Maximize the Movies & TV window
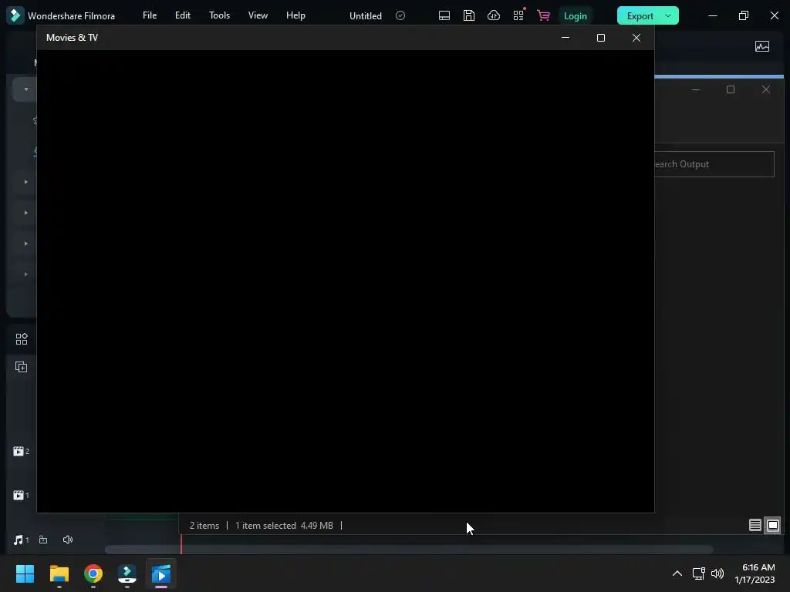The height and width of the screenshot is (592, 790). pyautogui.click(x=600, y=38)
